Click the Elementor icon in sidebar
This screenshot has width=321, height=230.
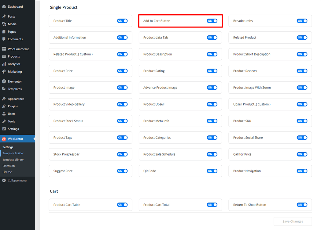pyautogui.click(x=4, y=81)
